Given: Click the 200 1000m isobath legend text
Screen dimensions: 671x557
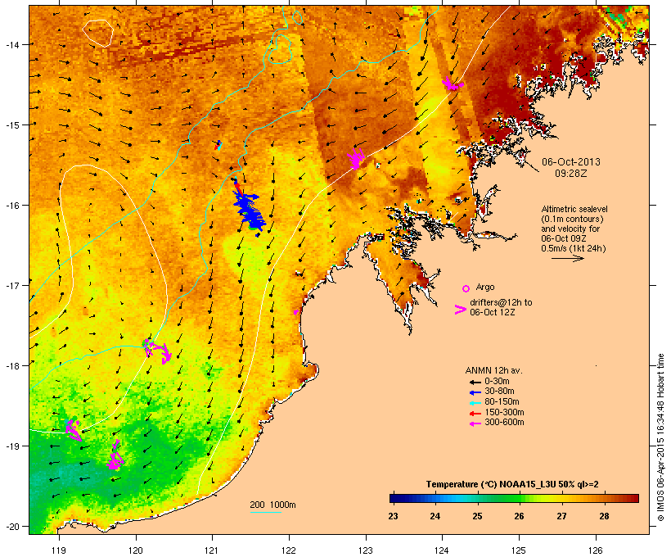Looking at the screenshot, I should (272, 505).
